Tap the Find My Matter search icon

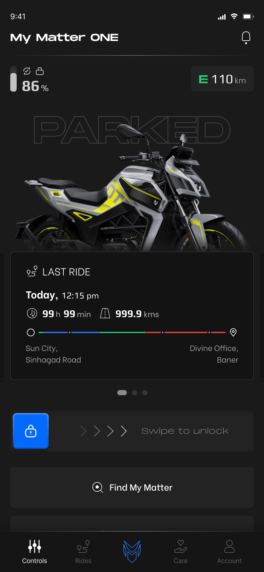(x=98, y=487)
